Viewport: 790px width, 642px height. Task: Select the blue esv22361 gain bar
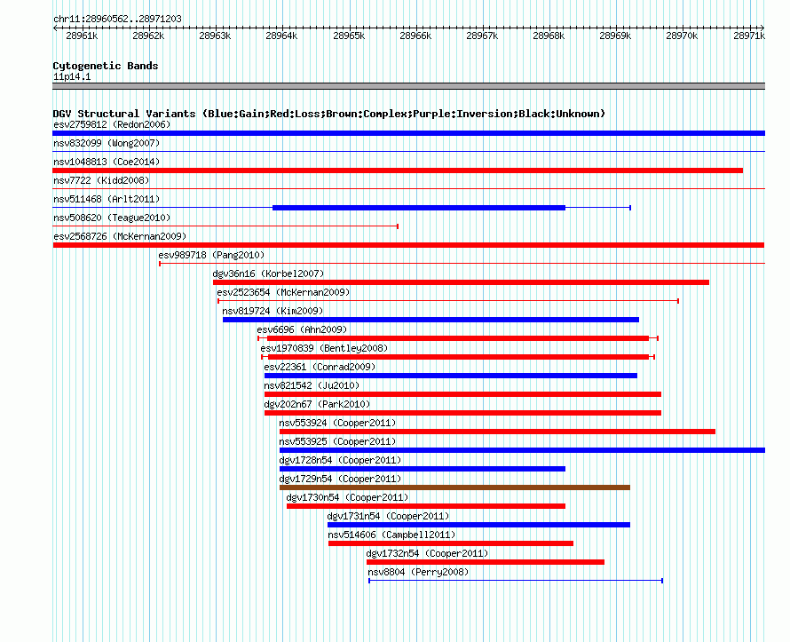click(451, 376)
